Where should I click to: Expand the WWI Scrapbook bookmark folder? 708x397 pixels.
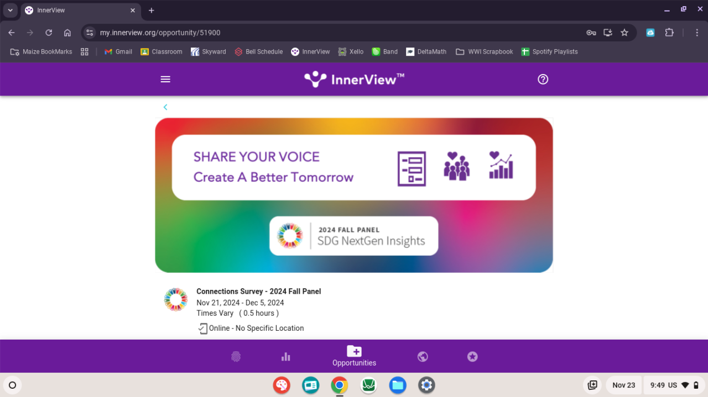[x=485, y=51]
